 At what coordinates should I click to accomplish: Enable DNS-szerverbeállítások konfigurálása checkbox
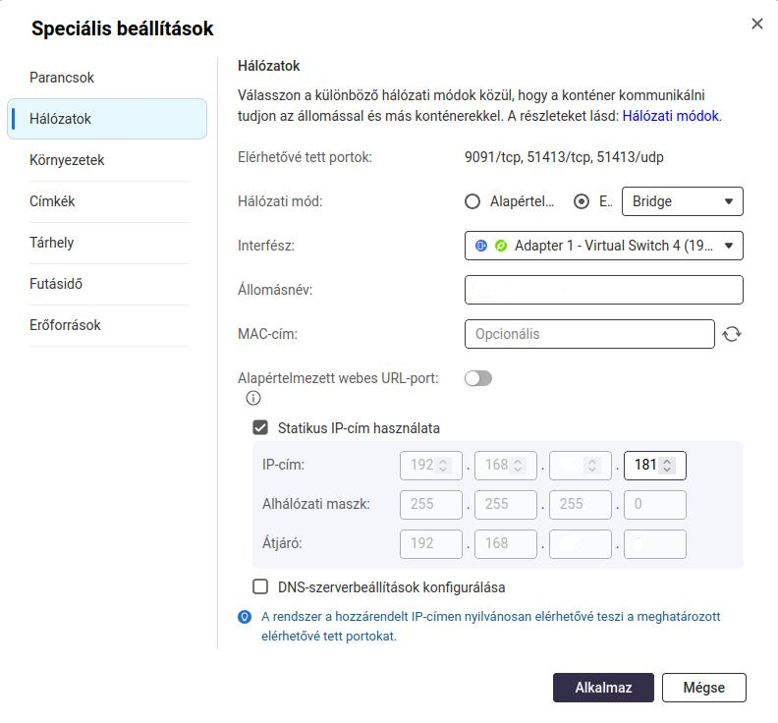(260, 586)
